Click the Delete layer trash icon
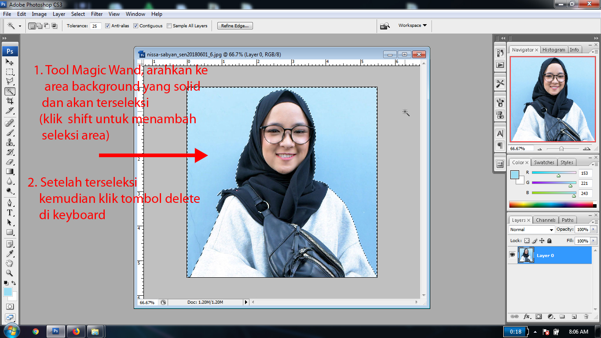 (x=586, y=316)
